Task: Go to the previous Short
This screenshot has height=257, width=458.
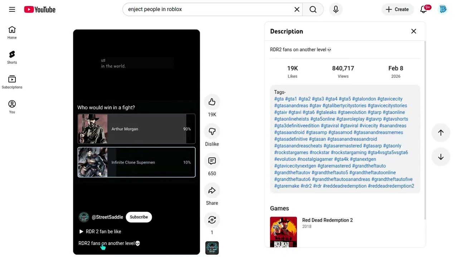Action: point(441,132)
